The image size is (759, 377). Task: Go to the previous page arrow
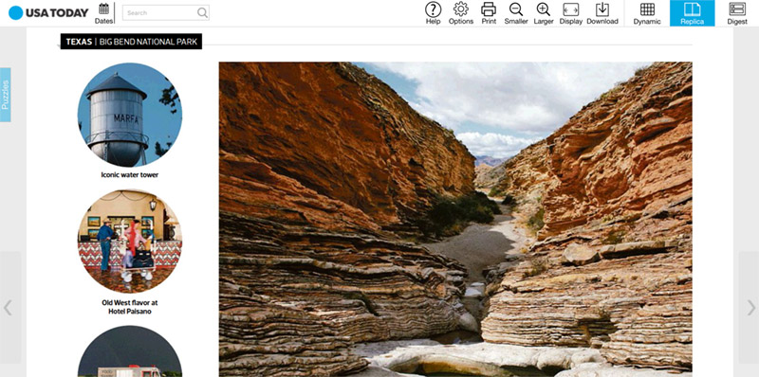[9, 308]
